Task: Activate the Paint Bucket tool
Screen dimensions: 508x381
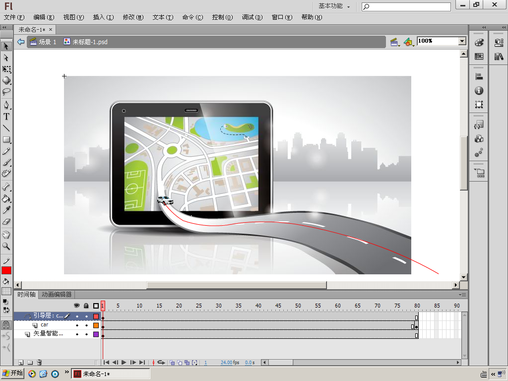Action: click(x=6, y=199)
